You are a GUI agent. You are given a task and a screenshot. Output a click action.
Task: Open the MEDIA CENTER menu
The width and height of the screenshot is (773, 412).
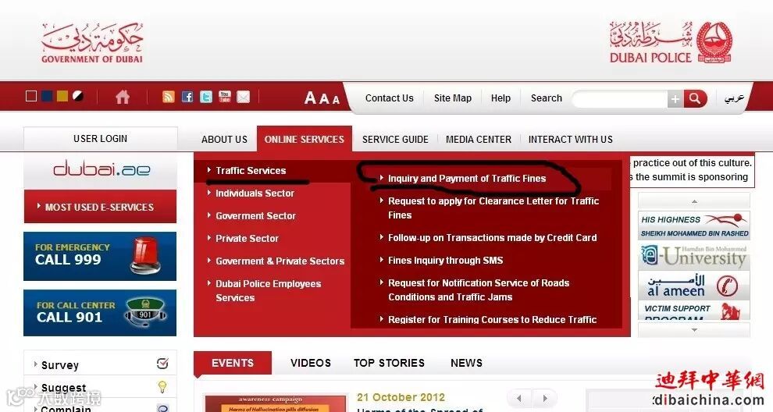point(479,140)
